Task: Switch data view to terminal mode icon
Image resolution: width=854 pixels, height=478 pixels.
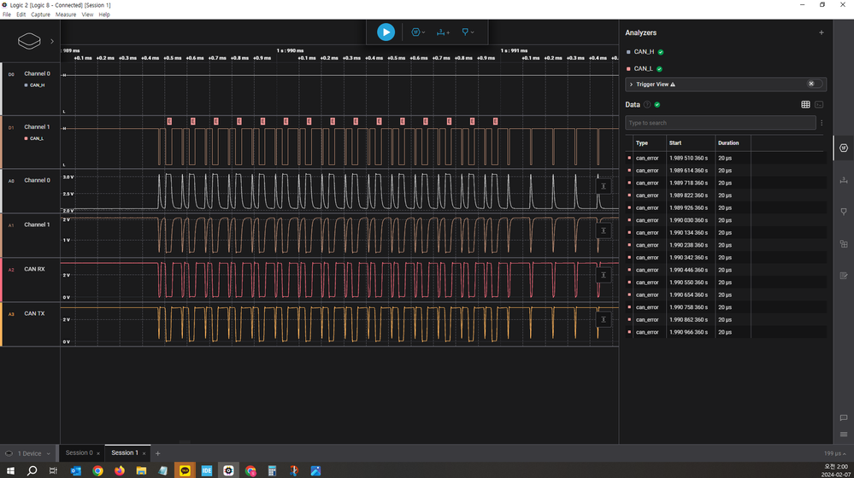Action: (819, 104)
